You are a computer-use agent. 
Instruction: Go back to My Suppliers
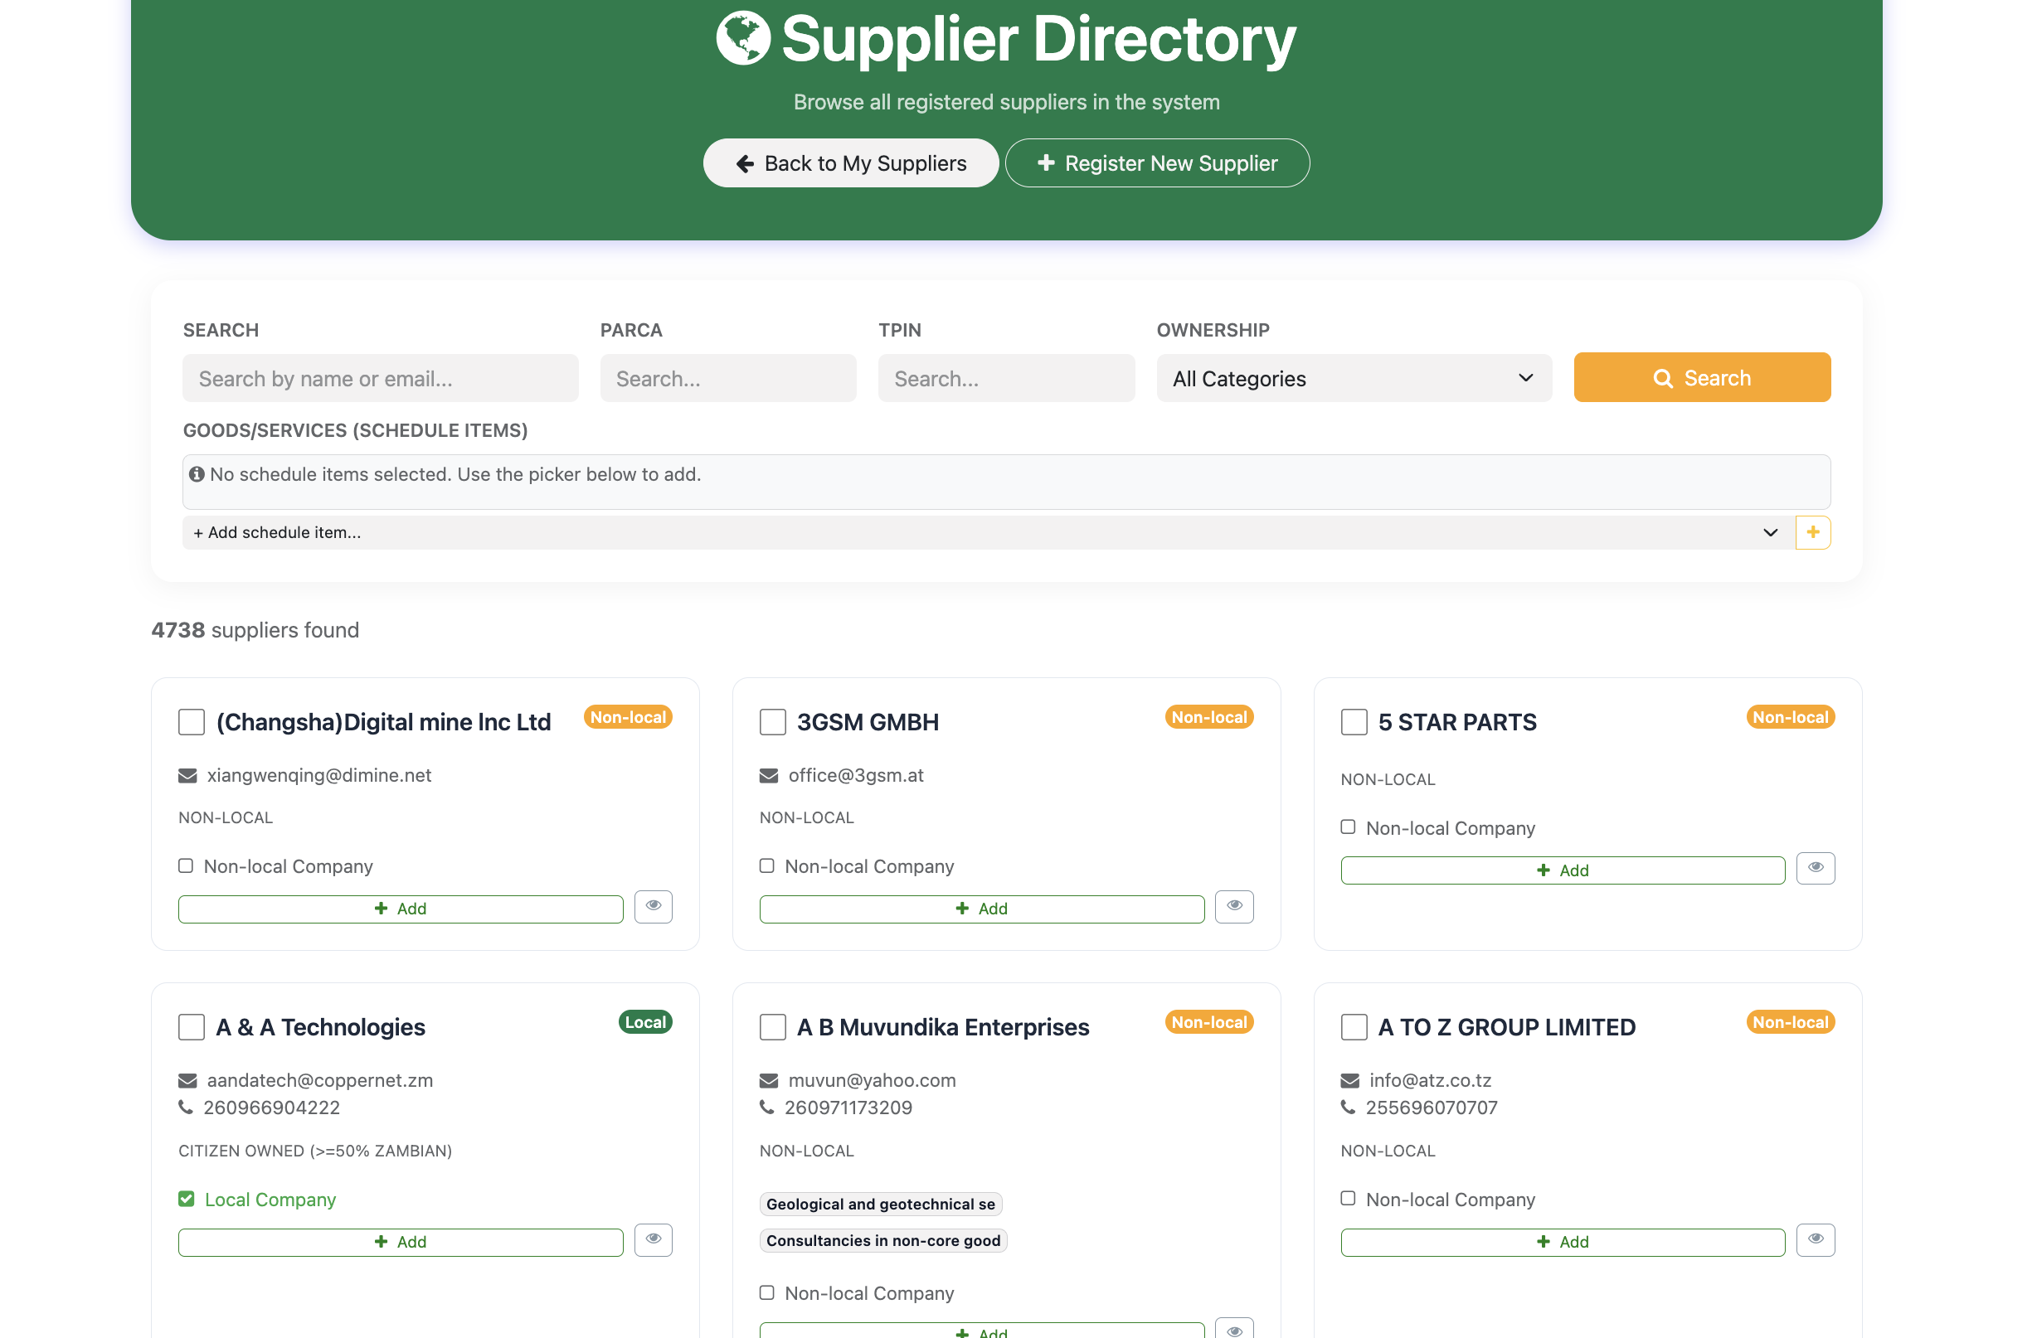(851, 162)
